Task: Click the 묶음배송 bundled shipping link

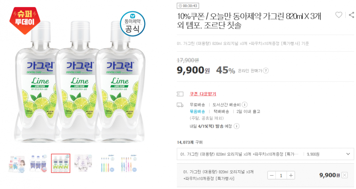Action: [x=197, y=112]
